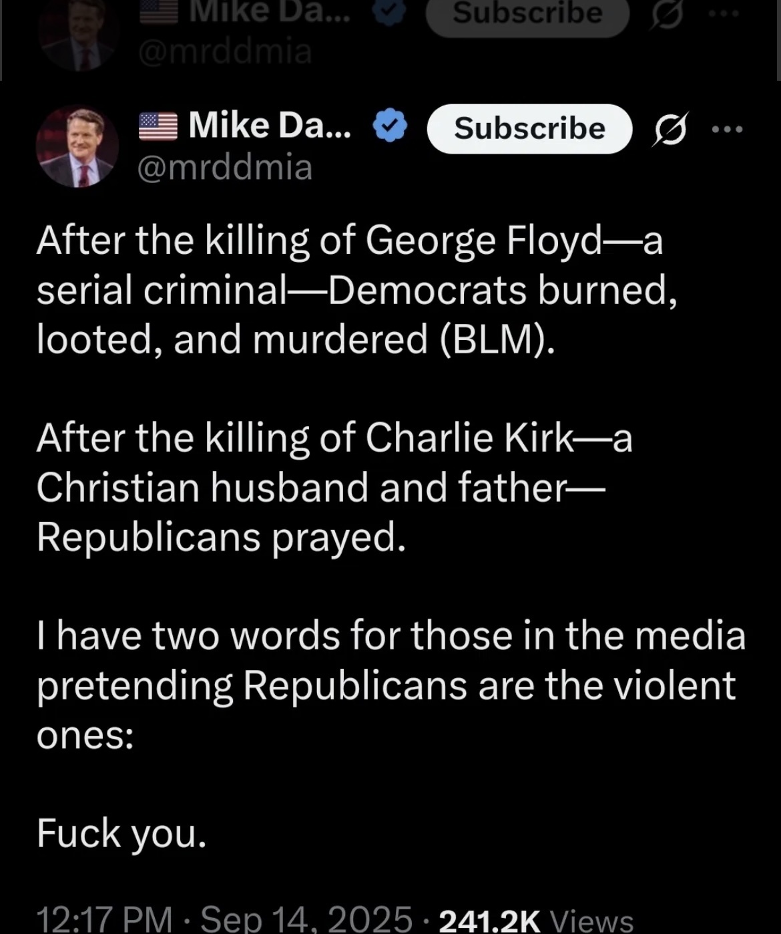Open the 12:17 PM Sep 14, 2025 timestamp
781x934 pixels.
click(224, 918)
